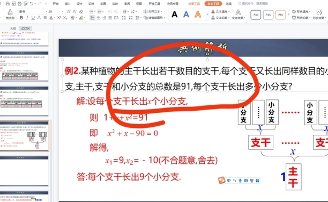This screenshot has width=328, height=202.
Task: Toggle Underline formatting
Action: point(33,18)
